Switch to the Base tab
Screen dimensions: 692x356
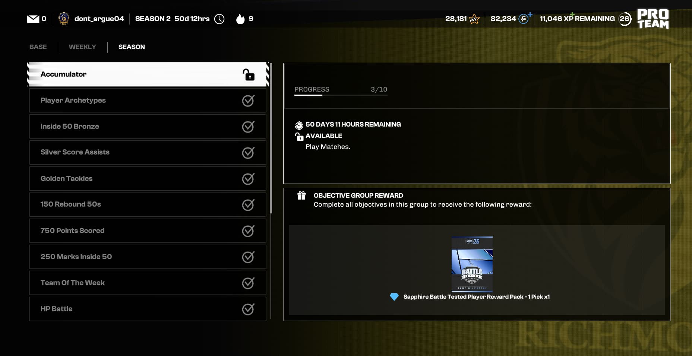tap(38, 47)
